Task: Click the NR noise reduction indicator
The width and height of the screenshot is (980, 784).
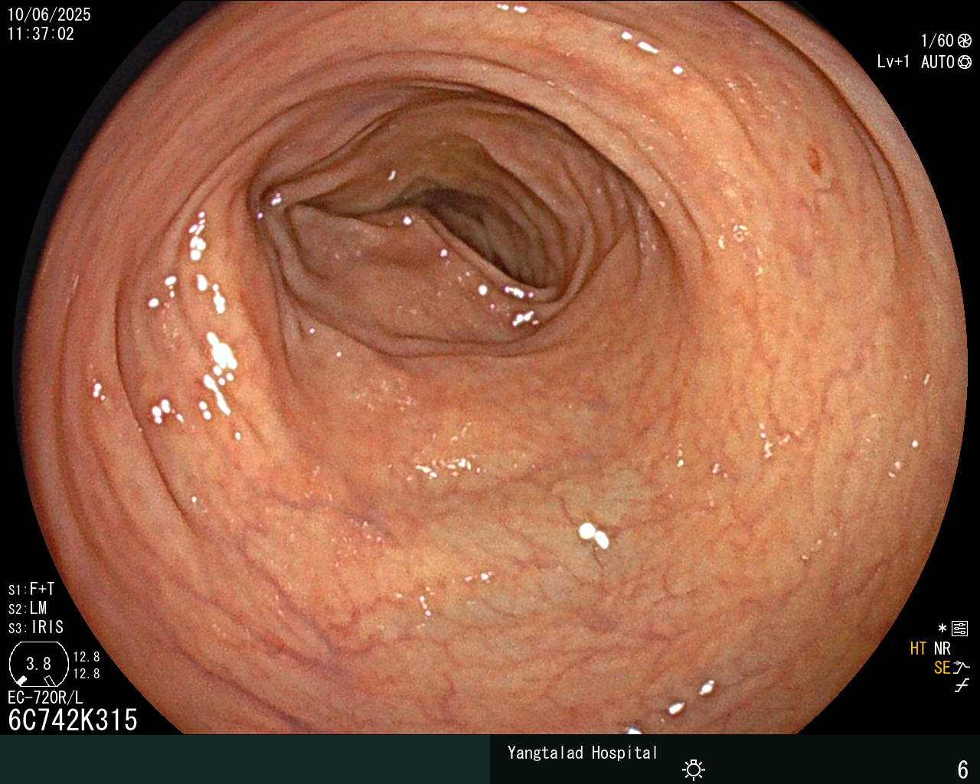Action: (942, 648)
